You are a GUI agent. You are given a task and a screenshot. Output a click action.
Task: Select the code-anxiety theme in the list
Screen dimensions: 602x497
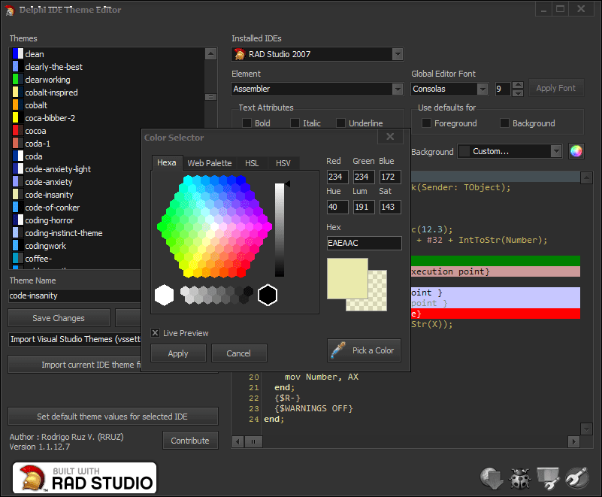coord(47,181)
